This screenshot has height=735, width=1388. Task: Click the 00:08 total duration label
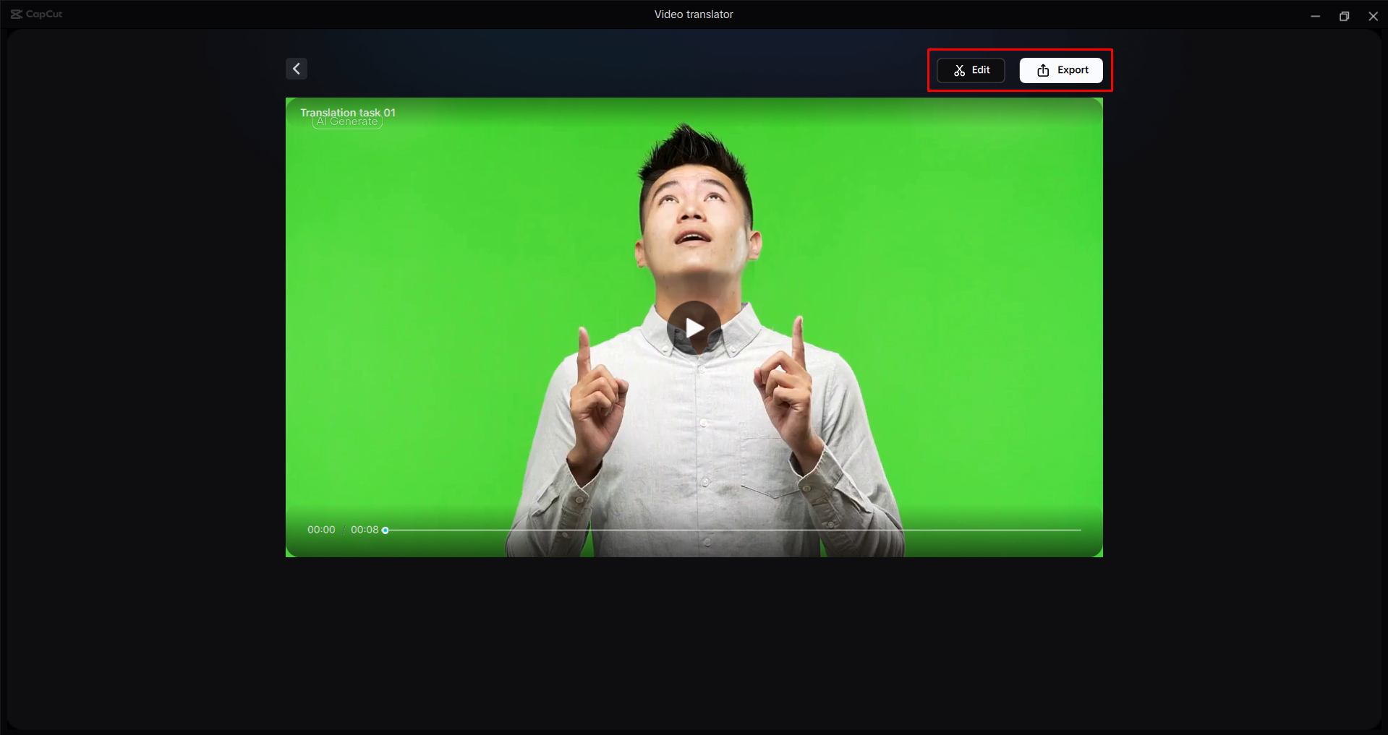(x=366, y=530)
